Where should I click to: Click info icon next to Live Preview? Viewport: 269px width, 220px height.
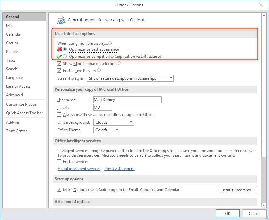(99, 71)
